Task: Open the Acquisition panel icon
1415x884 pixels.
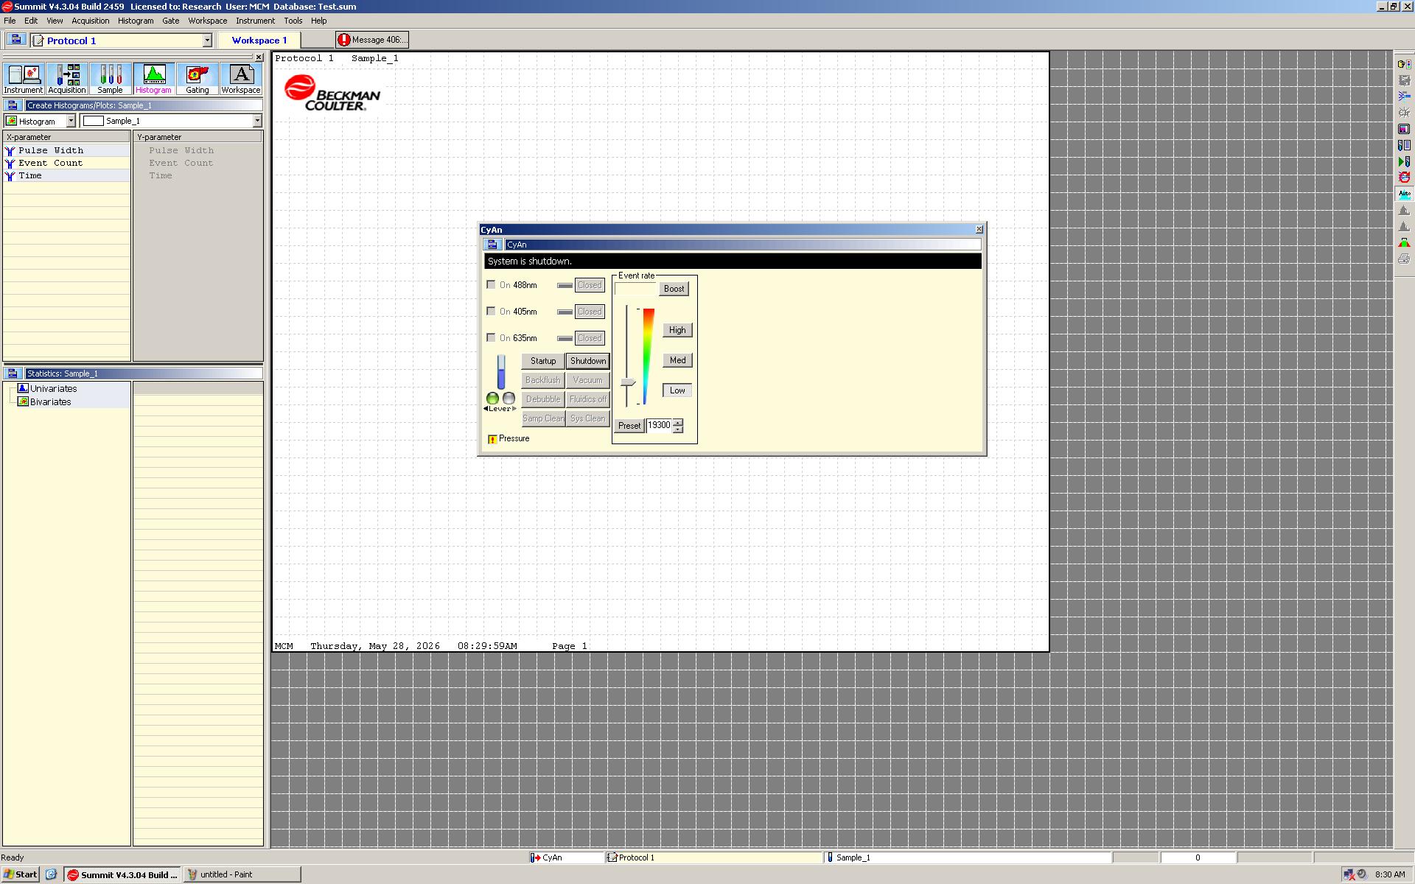Action: pos(67,79)
